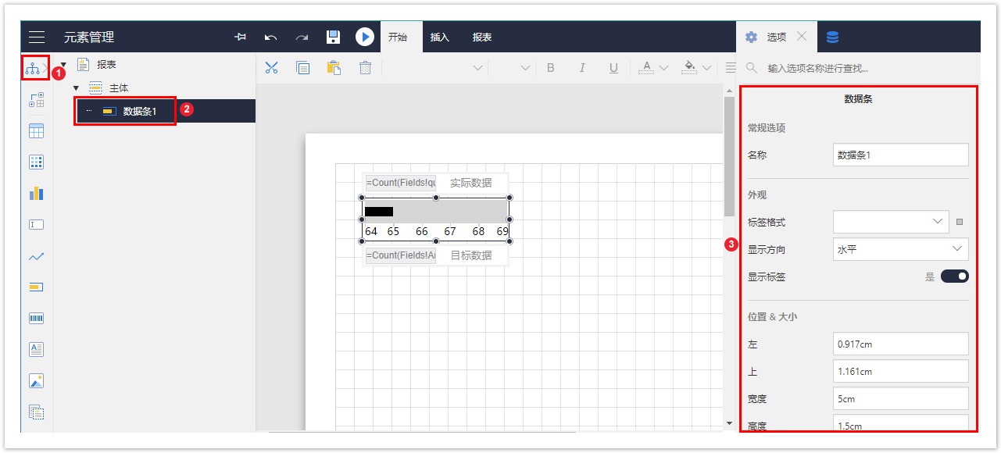Open the 显示方向 dropdown
Image resolution: width=1001 pixels, height=453 pixels.
click(900, 249)
